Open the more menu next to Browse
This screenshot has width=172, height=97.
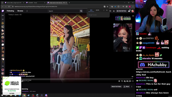[27, 11]
